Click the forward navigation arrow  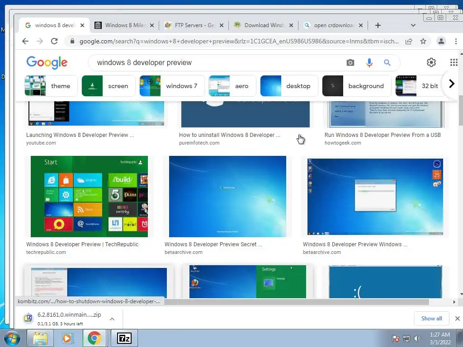[40, 41]
